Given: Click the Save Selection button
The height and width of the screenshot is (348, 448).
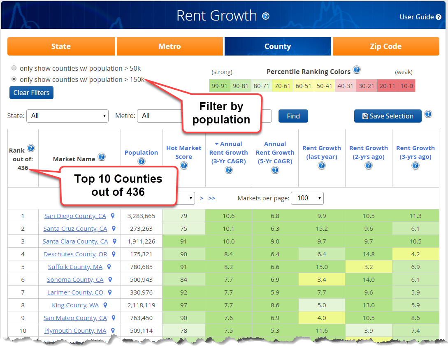Looking at the screenshot, I should [x=388, y=116].
